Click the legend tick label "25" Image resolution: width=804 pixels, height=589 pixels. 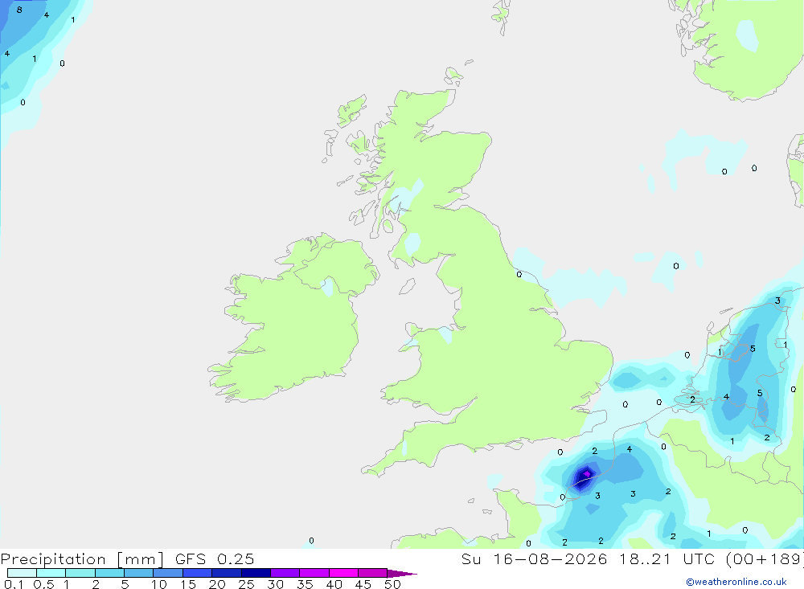click(x=246, y=584)
